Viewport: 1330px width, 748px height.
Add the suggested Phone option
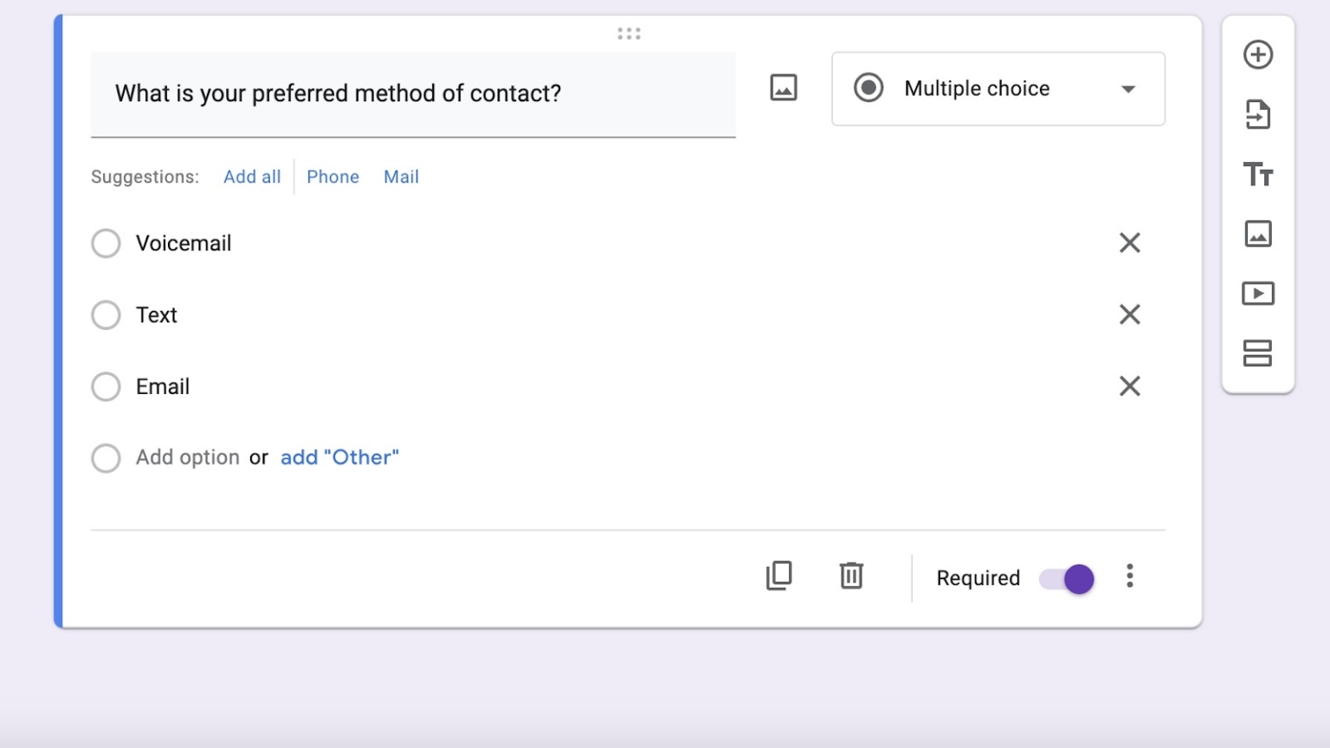click(x=332, y=177)
